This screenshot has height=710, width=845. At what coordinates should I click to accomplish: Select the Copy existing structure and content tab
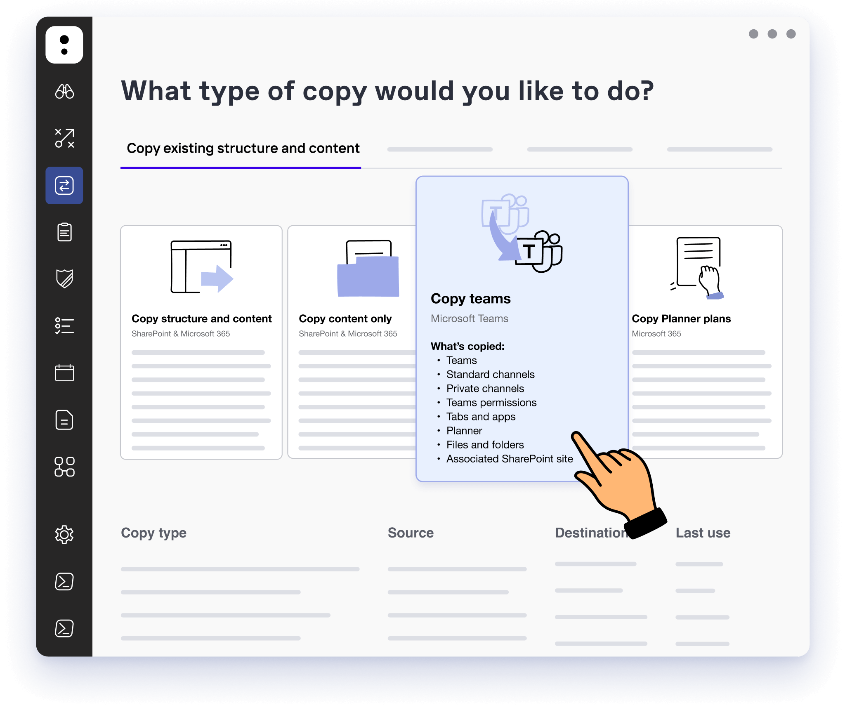(243, 149)
